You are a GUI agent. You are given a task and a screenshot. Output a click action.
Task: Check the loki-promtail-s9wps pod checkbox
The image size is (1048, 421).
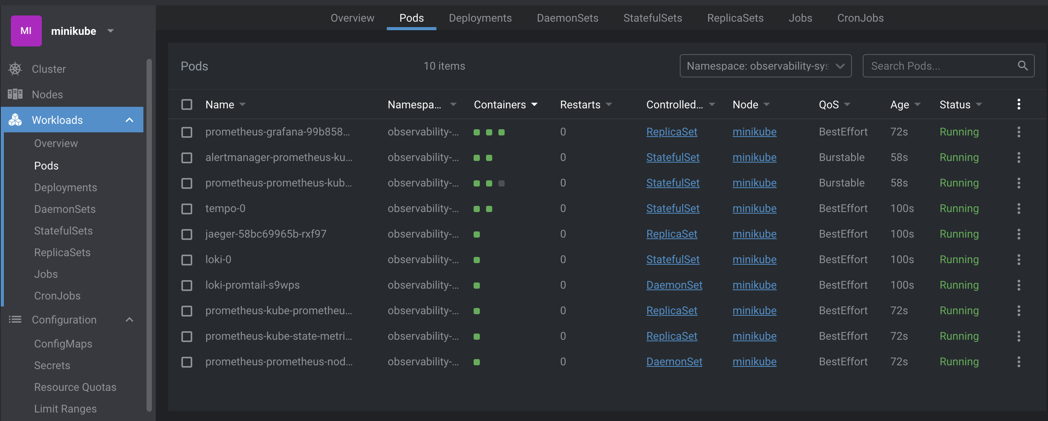coord(187,285)
